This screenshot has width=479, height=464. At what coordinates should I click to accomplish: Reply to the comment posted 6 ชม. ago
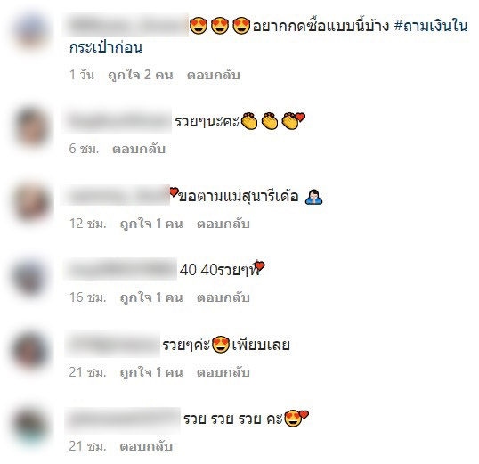pyautogui.click(x=139, y=149)
